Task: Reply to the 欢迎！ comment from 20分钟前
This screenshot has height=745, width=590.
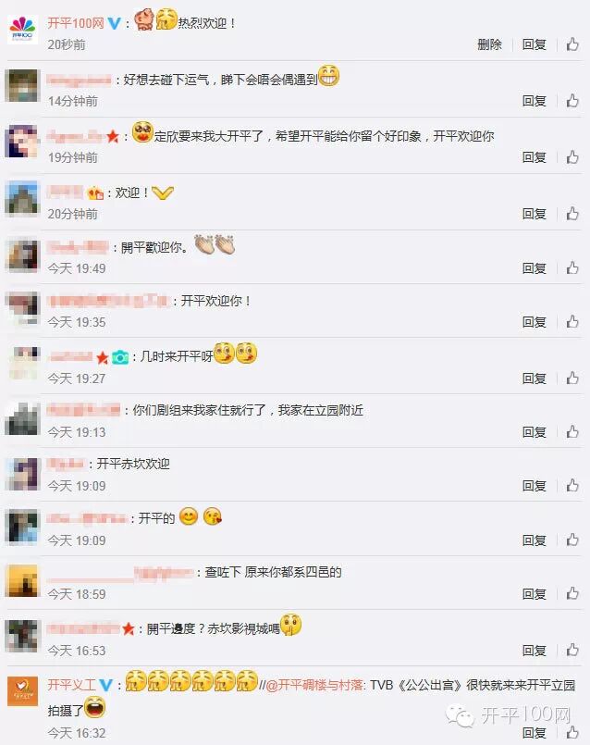Action: pos(534,214)
